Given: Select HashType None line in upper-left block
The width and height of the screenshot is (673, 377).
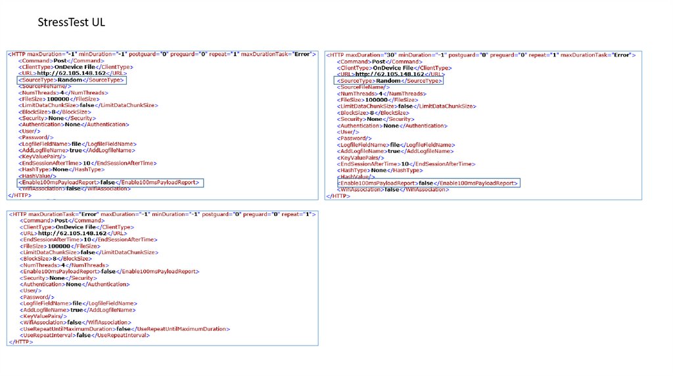Looking at the screenshot, I should tap(61, 170).
